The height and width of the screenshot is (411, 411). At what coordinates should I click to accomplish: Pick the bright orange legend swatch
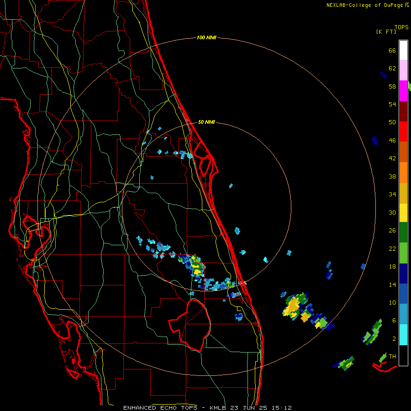[403, 173]
